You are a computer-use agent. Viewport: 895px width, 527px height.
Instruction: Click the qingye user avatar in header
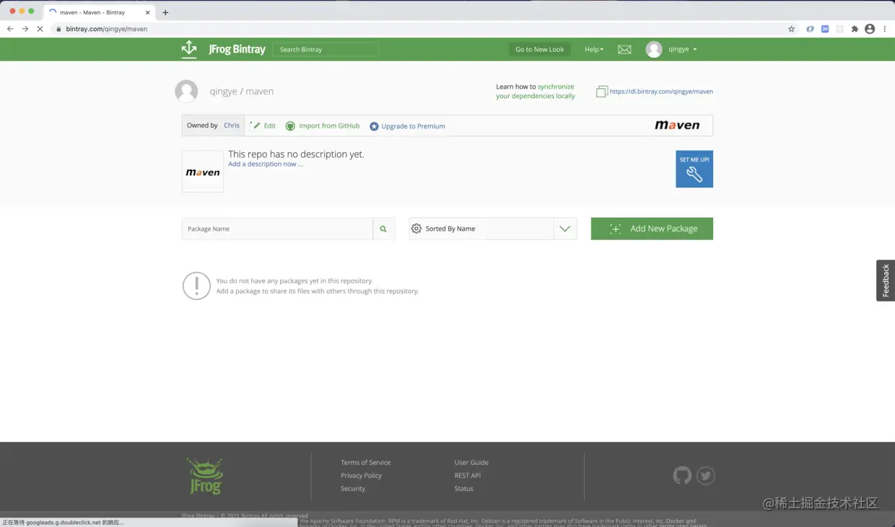pos(654,49)
